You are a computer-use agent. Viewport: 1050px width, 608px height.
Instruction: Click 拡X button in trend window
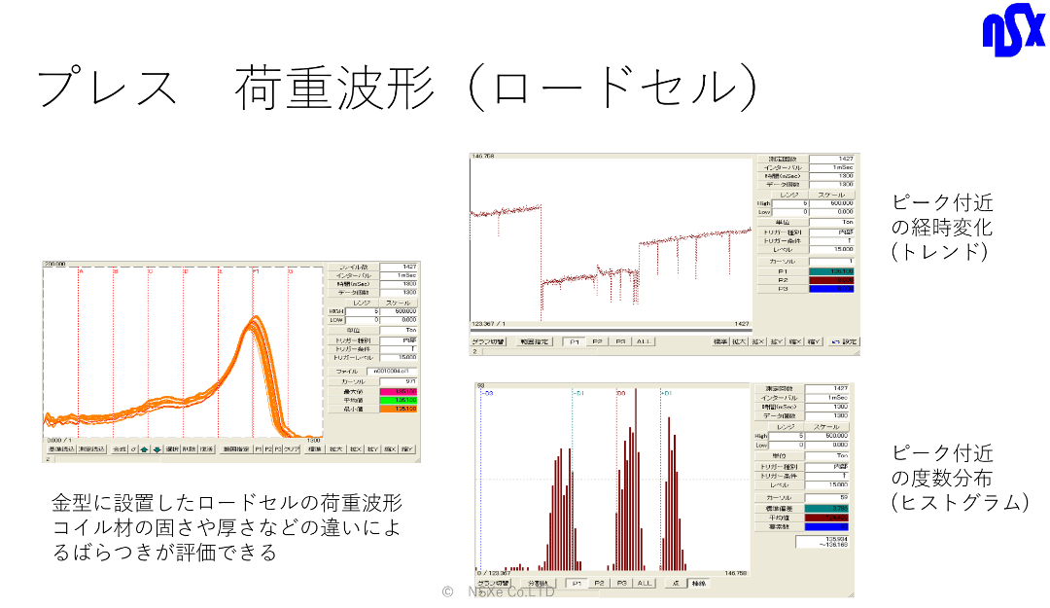[757, 341]
